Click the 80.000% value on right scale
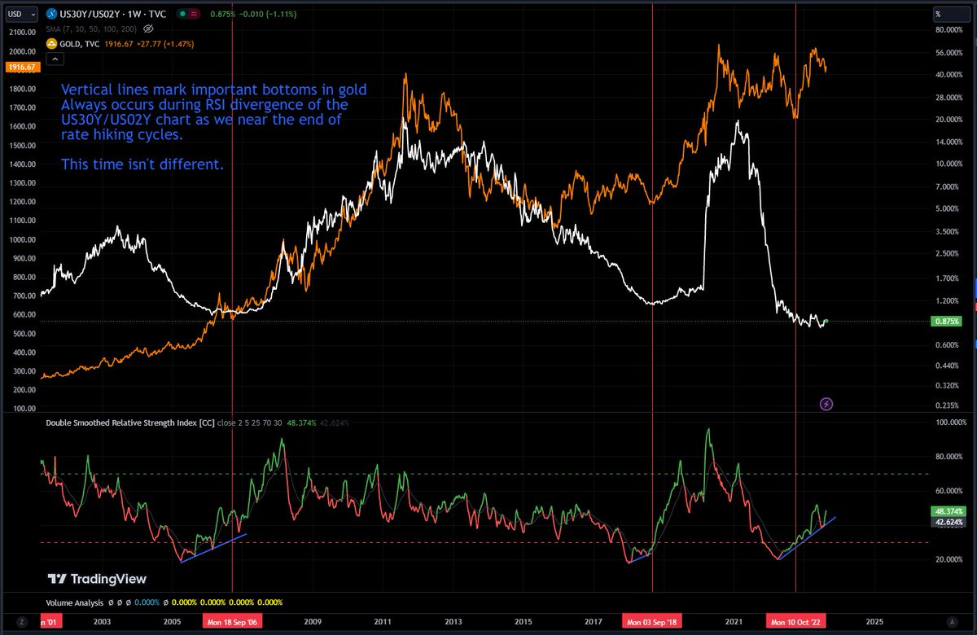 coord(949,31)
